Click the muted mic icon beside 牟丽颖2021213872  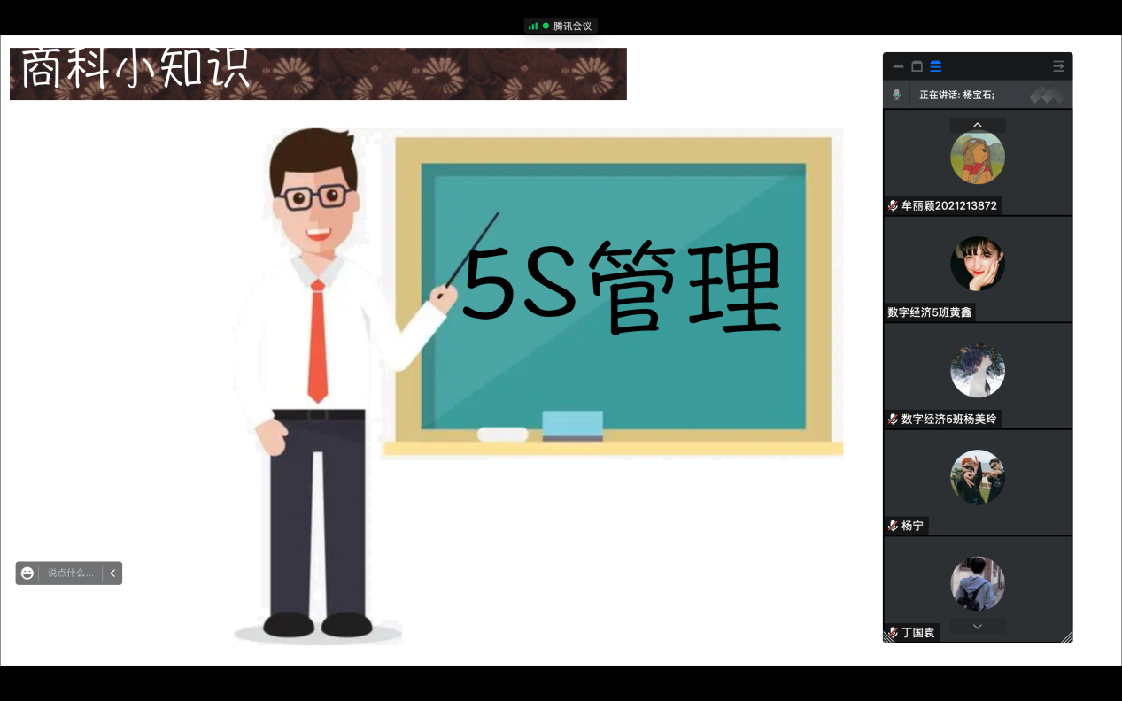(x=893, y=205)
